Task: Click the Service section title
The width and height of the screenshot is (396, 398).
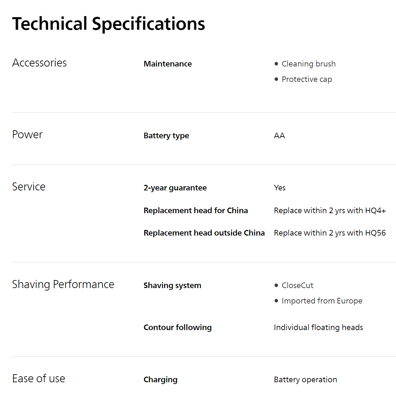Action: [x=29, y=187]
